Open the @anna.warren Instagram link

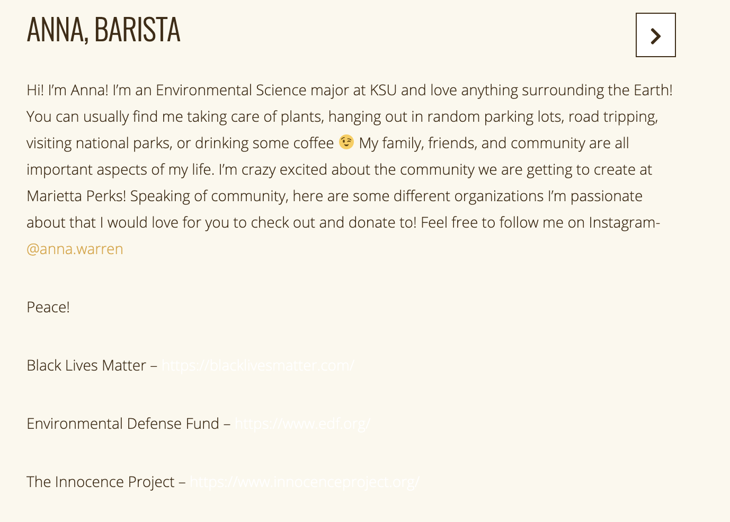coord(75,249)
